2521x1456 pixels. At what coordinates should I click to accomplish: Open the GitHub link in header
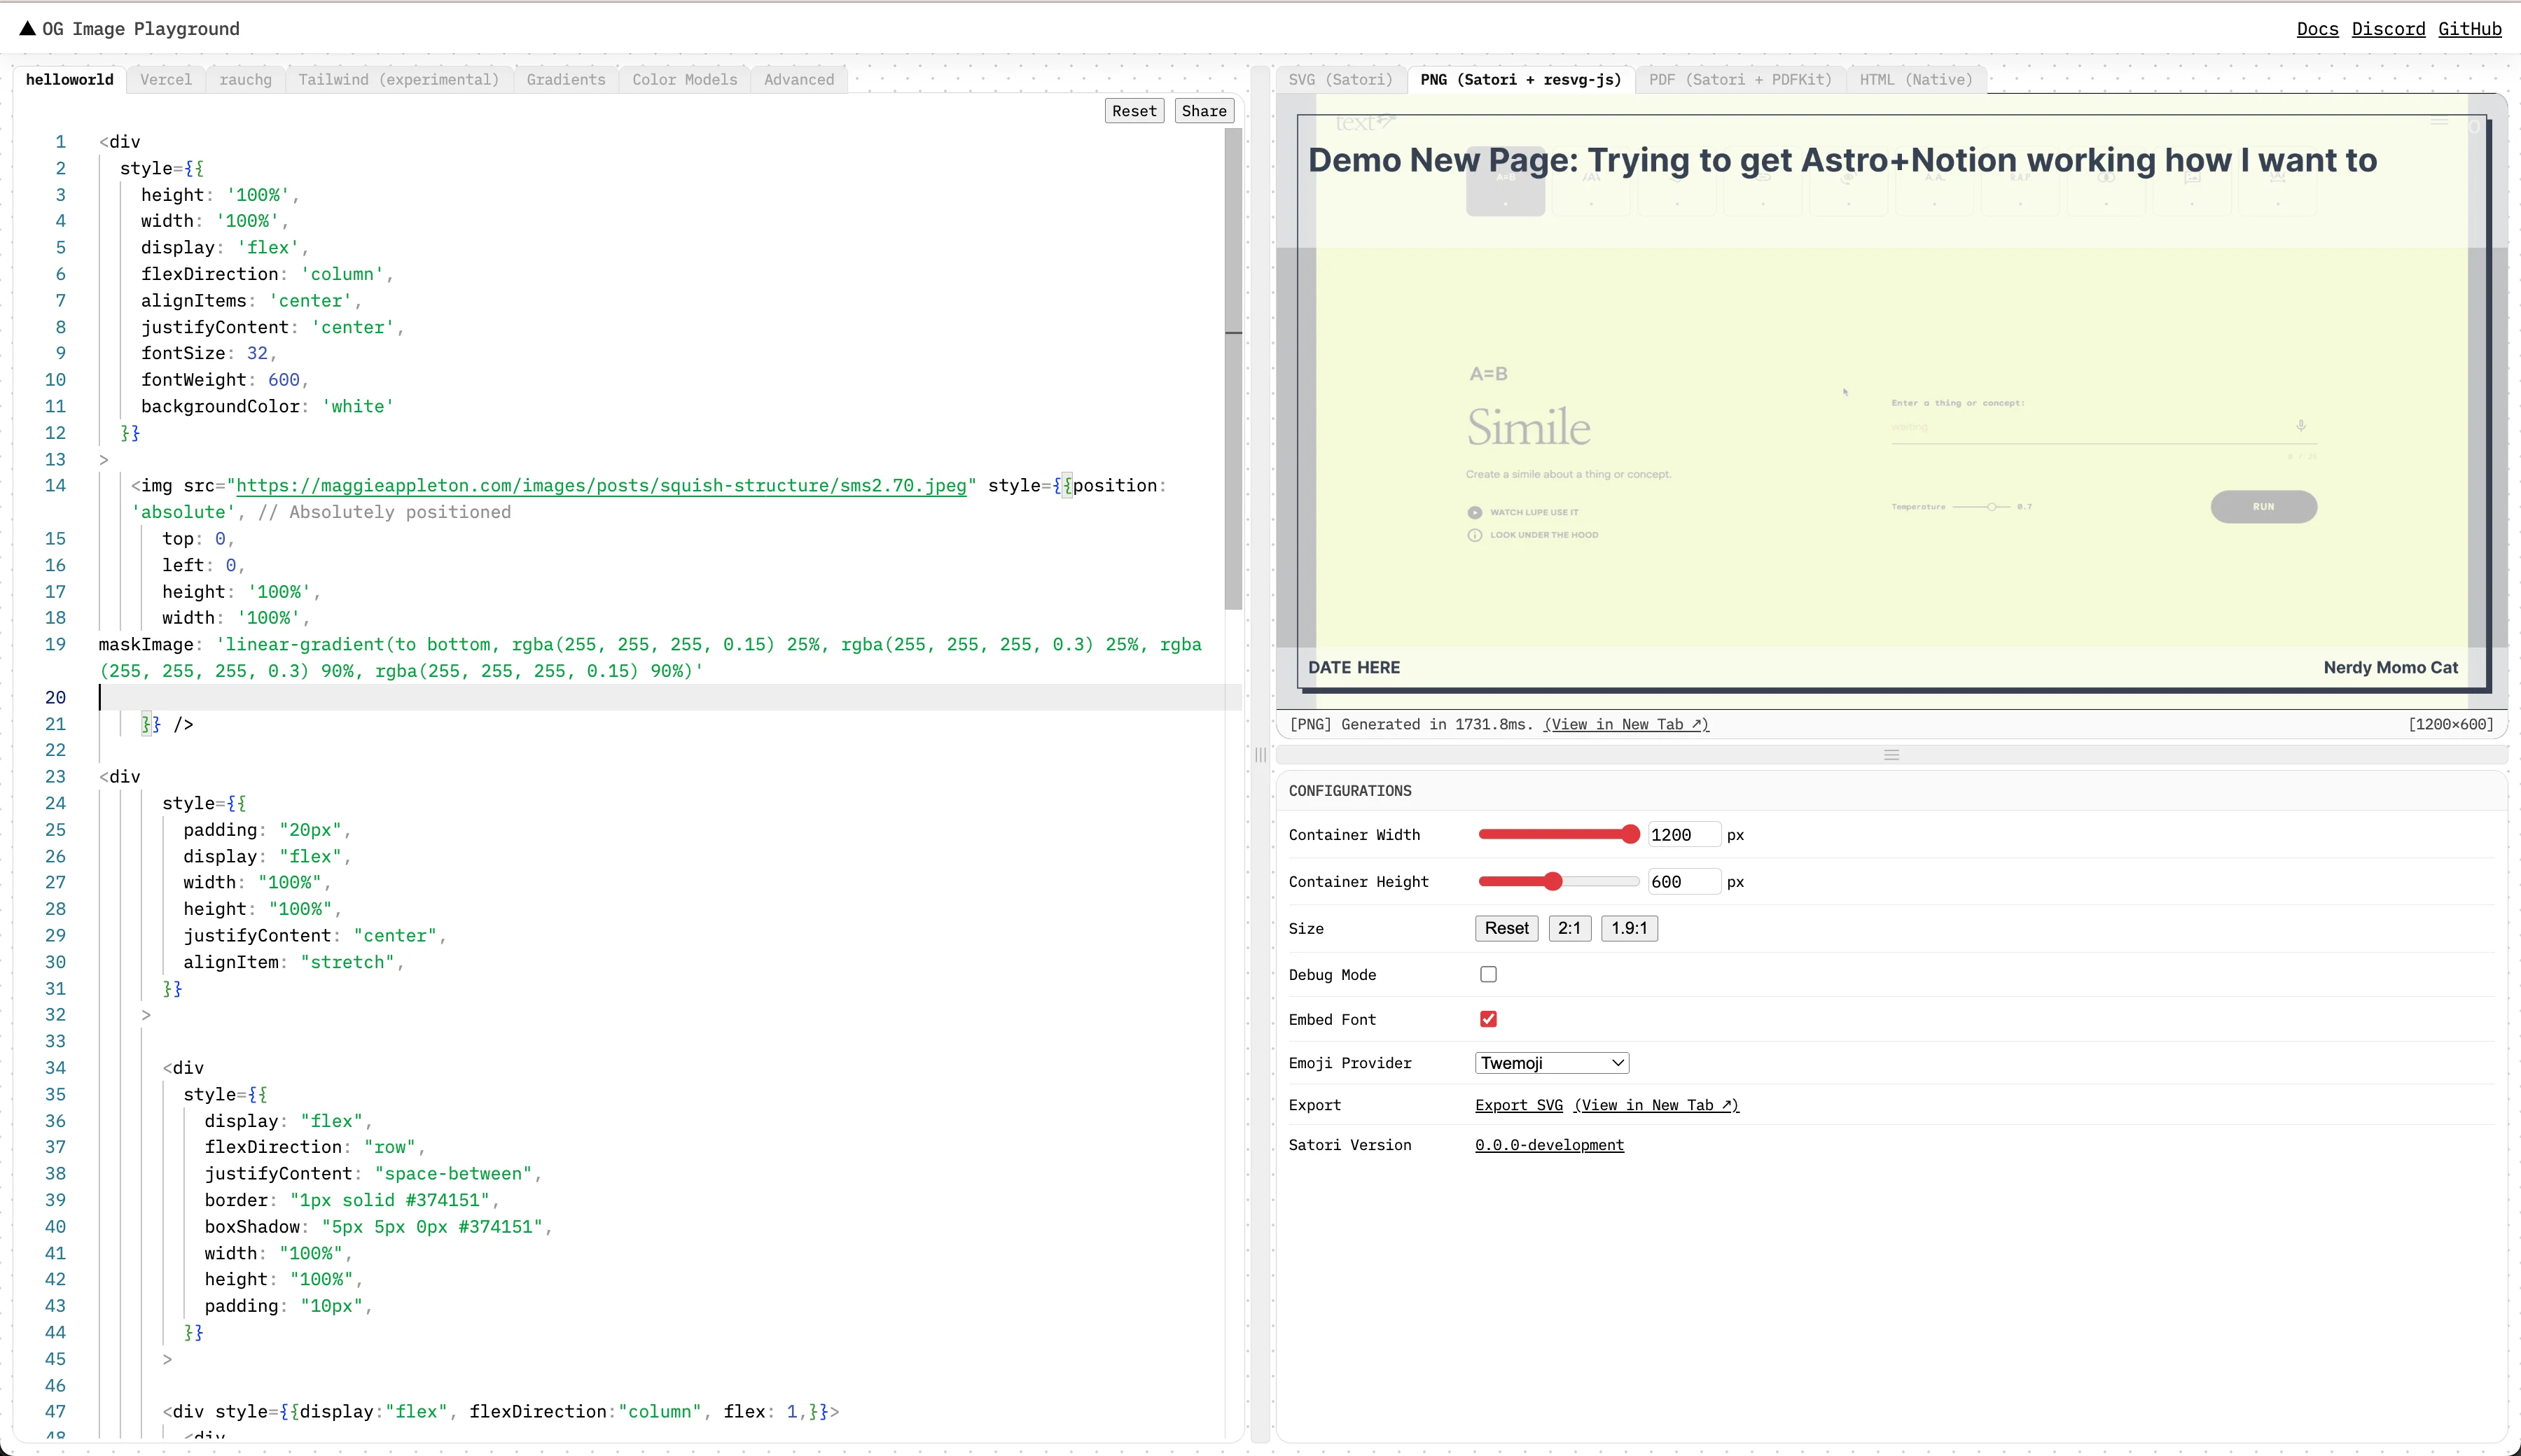coord(2469,29)
